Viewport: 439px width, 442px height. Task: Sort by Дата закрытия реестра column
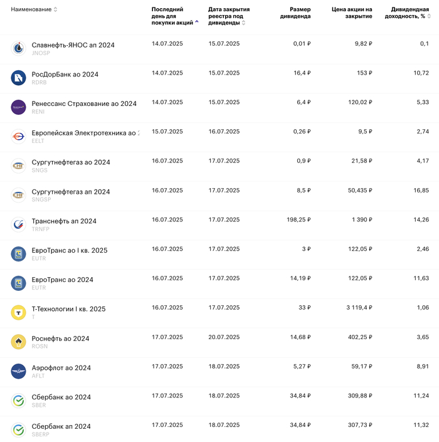coord(228,16)
